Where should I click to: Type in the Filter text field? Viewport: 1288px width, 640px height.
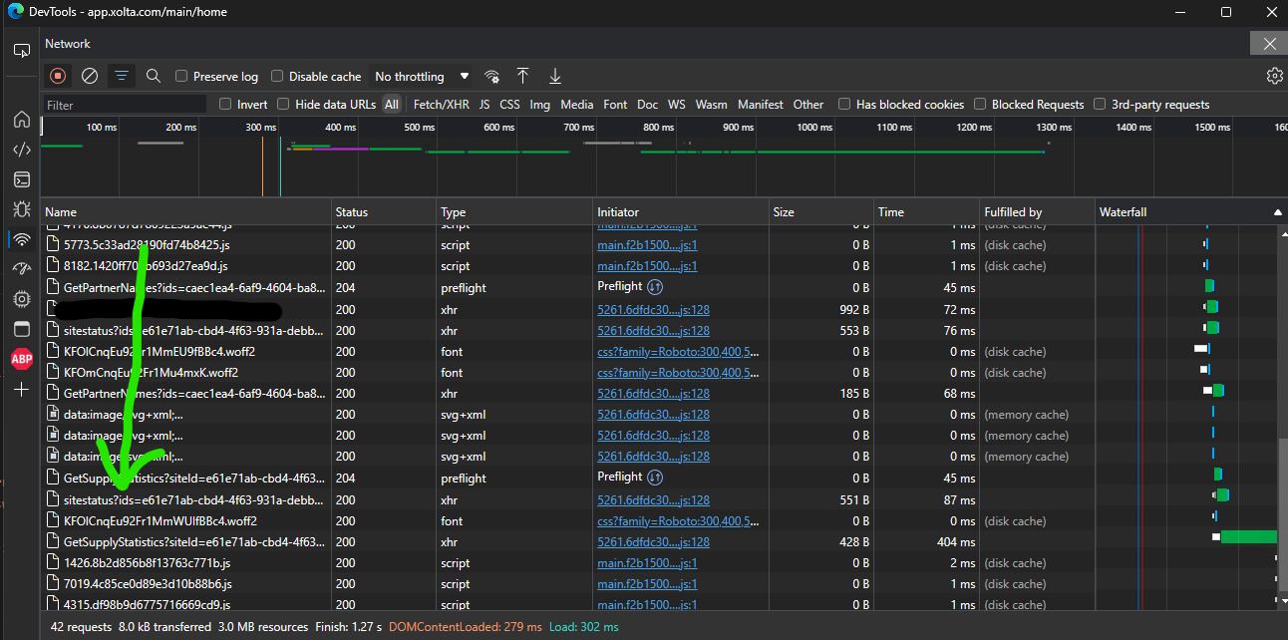coord(125,105)
